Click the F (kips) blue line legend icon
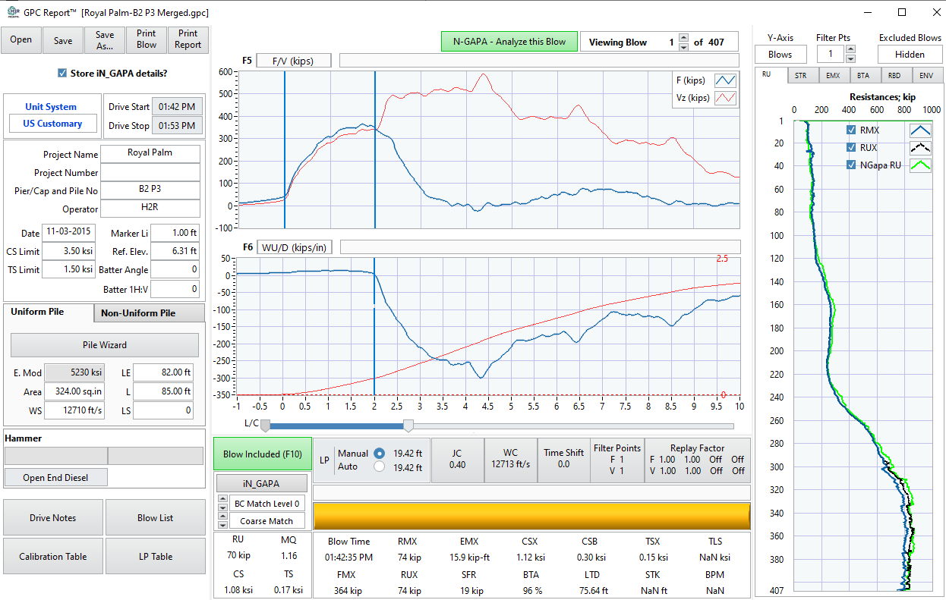Image resolution: width=946 pixels, height=600 pixels. [x=726, y=81]
